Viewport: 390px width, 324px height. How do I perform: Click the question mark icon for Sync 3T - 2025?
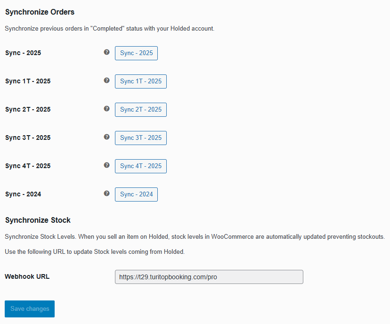(x=106, y=137)
